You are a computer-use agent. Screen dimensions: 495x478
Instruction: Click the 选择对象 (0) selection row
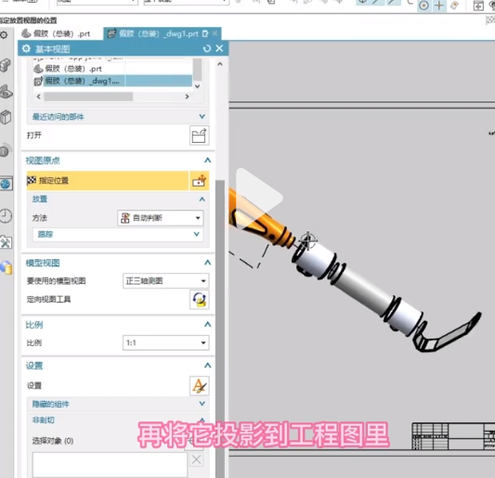click(x=108, y=441)
